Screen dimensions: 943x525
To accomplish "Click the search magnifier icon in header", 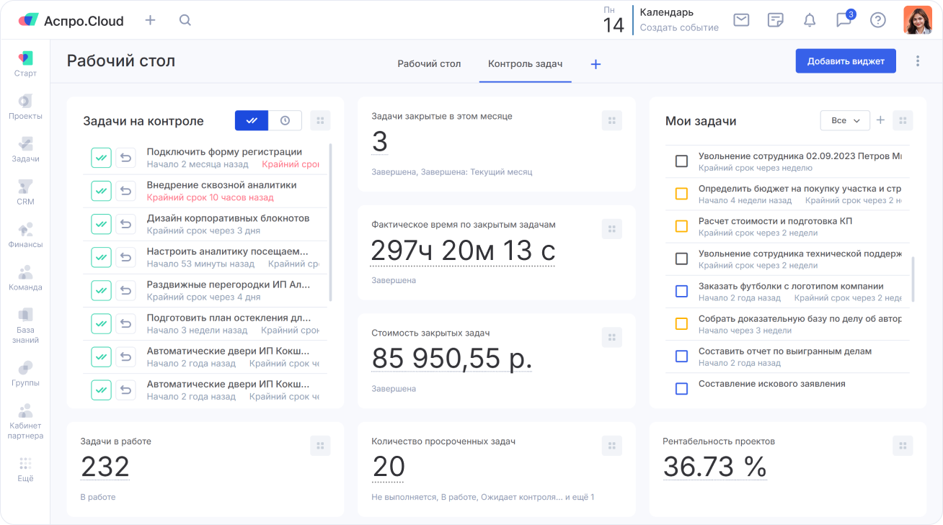I will tap(185, 20).
